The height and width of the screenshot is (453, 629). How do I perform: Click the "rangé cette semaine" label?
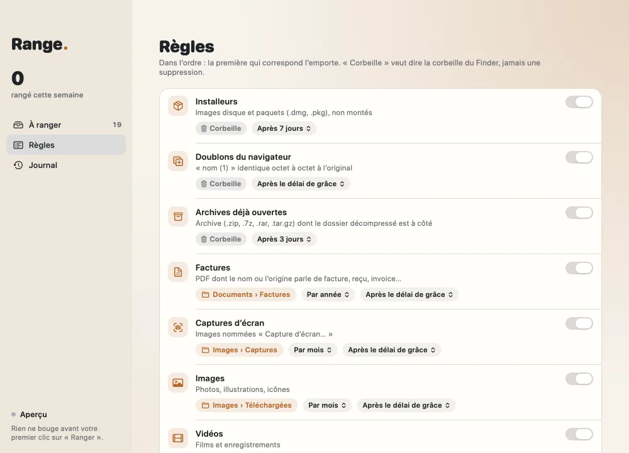point(47,95)
